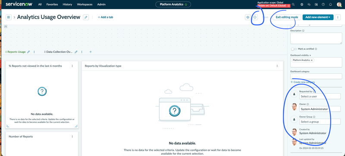This screenshot has height=156, width=345.
Task: Select the Reports by Visualization type title
Action: (103, 66)
